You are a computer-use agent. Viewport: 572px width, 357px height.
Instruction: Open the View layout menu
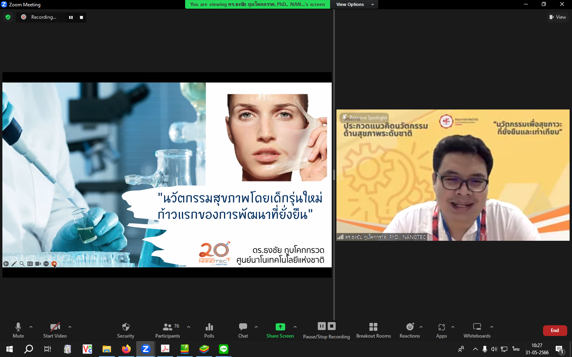click(x=558, y=17)
